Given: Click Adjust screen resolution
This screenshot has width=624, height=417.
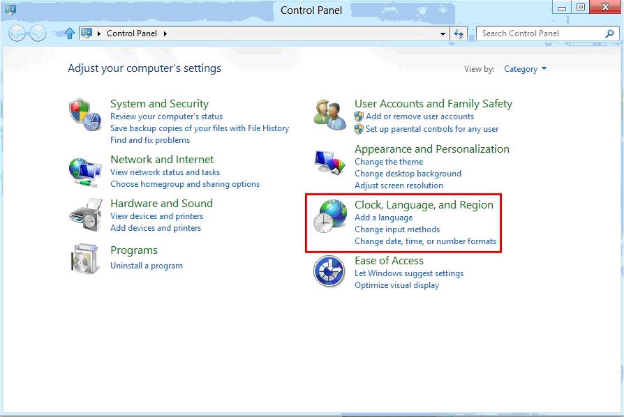Looking at the screenshot, I should (399, 185).
